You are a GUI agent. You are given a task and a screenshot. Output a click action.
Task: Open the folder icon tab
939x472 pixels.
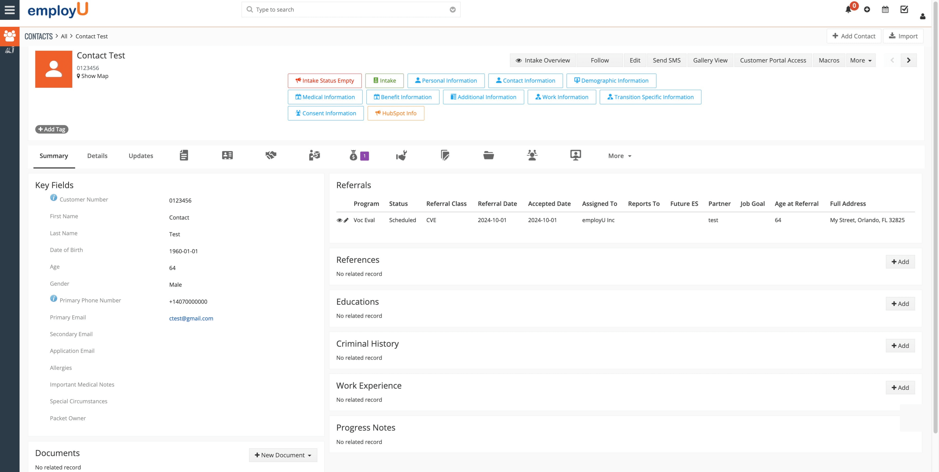[489, 156]
